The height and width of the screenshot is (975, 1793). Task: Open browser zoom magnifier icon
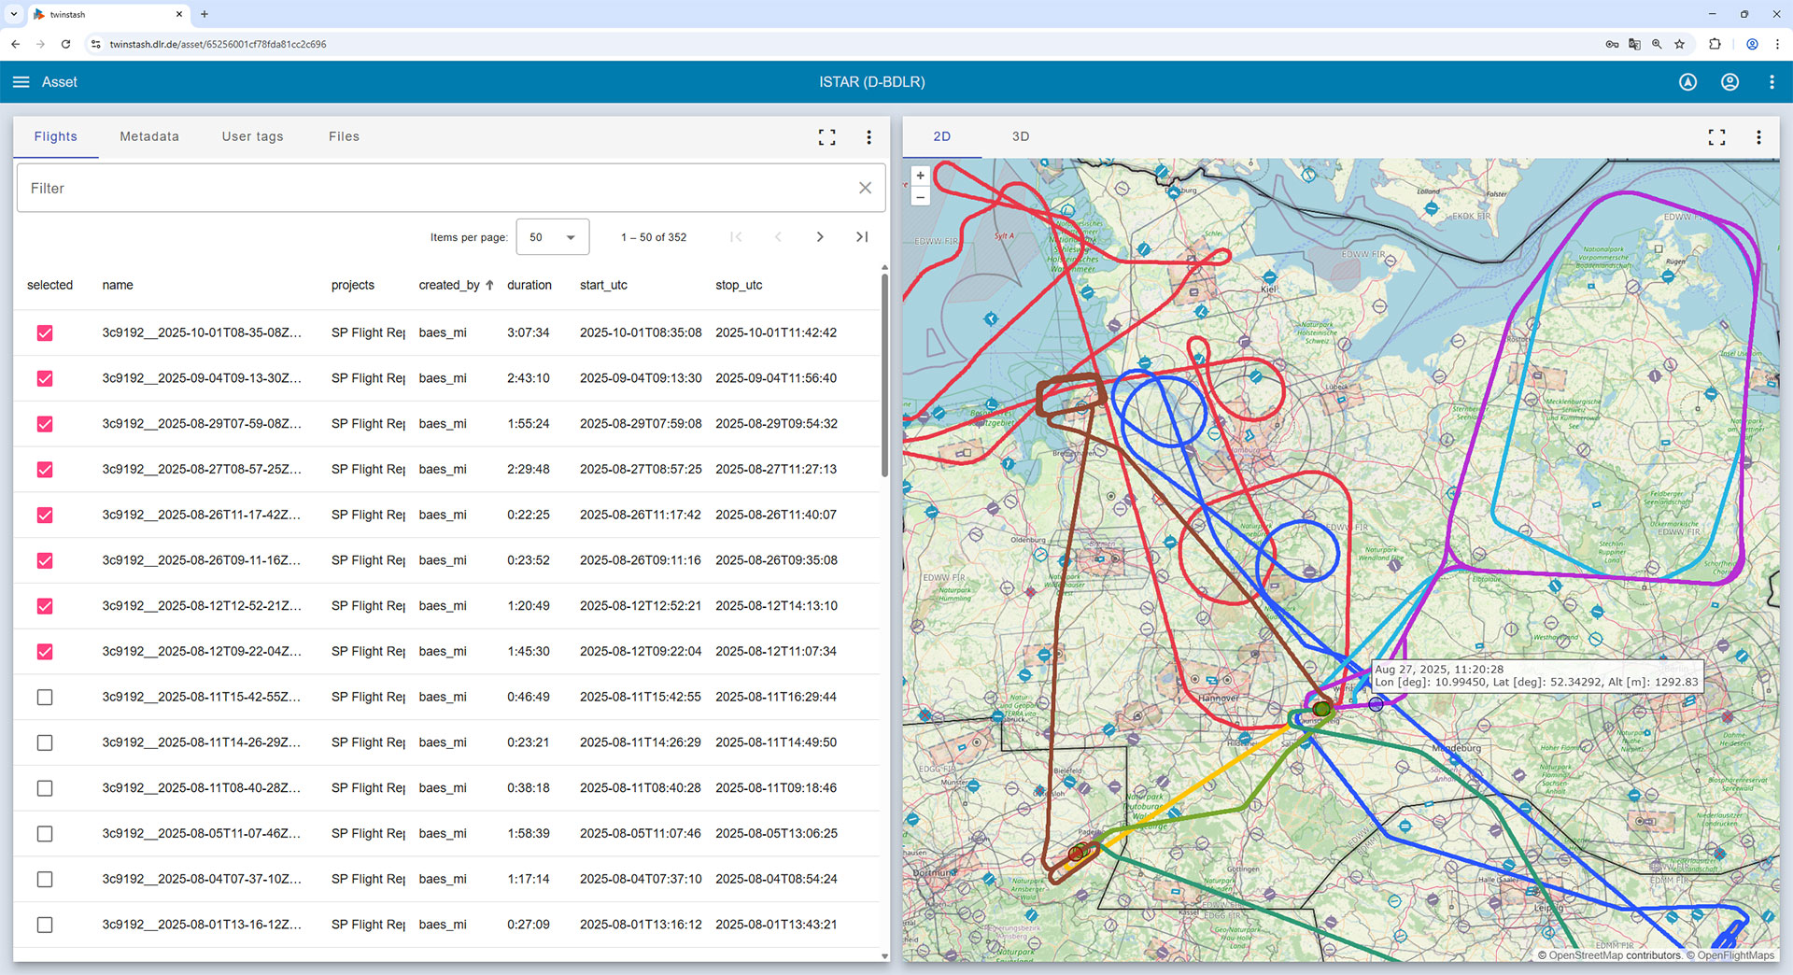[1657, 44]
